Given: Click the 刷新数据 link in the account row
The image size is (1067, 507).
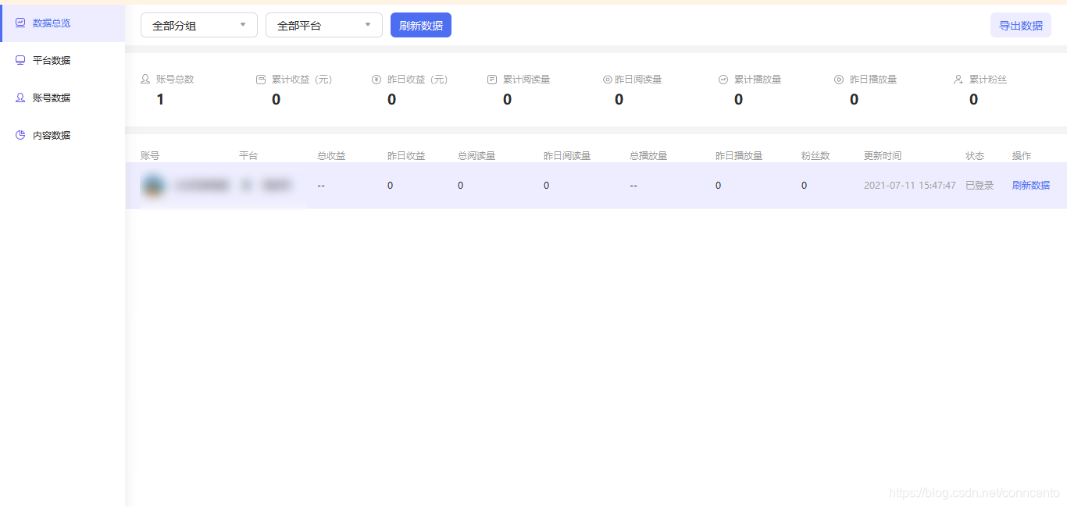Looking at the screenshot, I should click(1031, 186).
